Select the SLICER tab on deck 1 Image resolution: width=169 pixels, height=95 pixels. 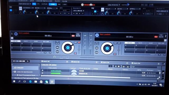coord(36,41)
